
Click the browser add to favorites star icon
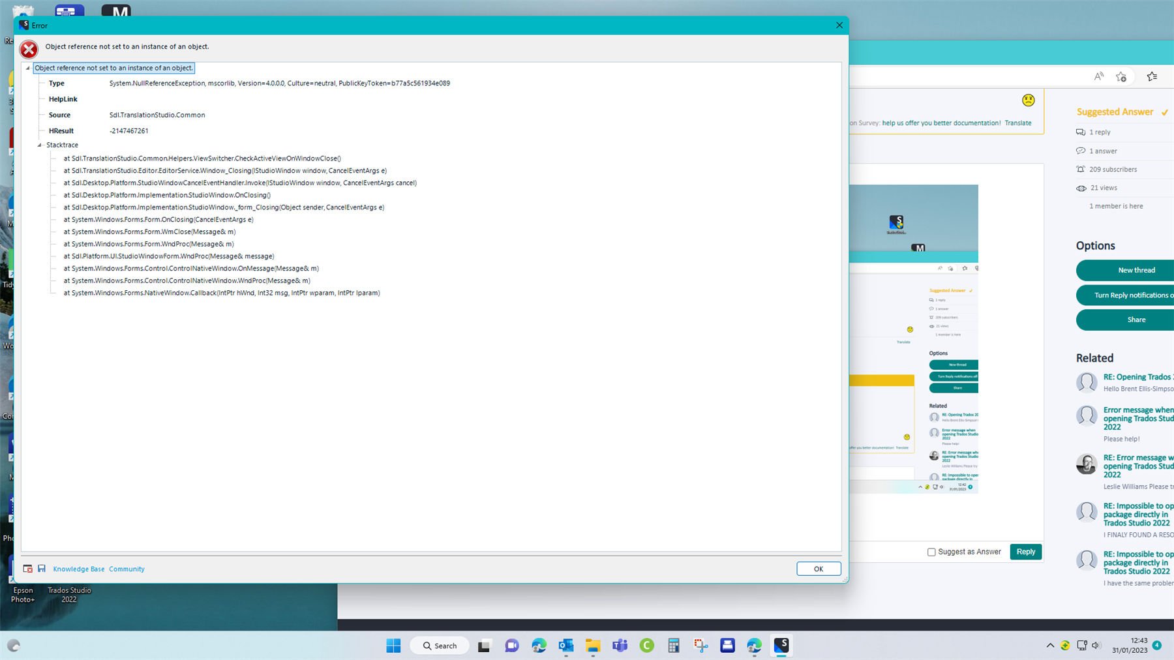pos(1121,76)
